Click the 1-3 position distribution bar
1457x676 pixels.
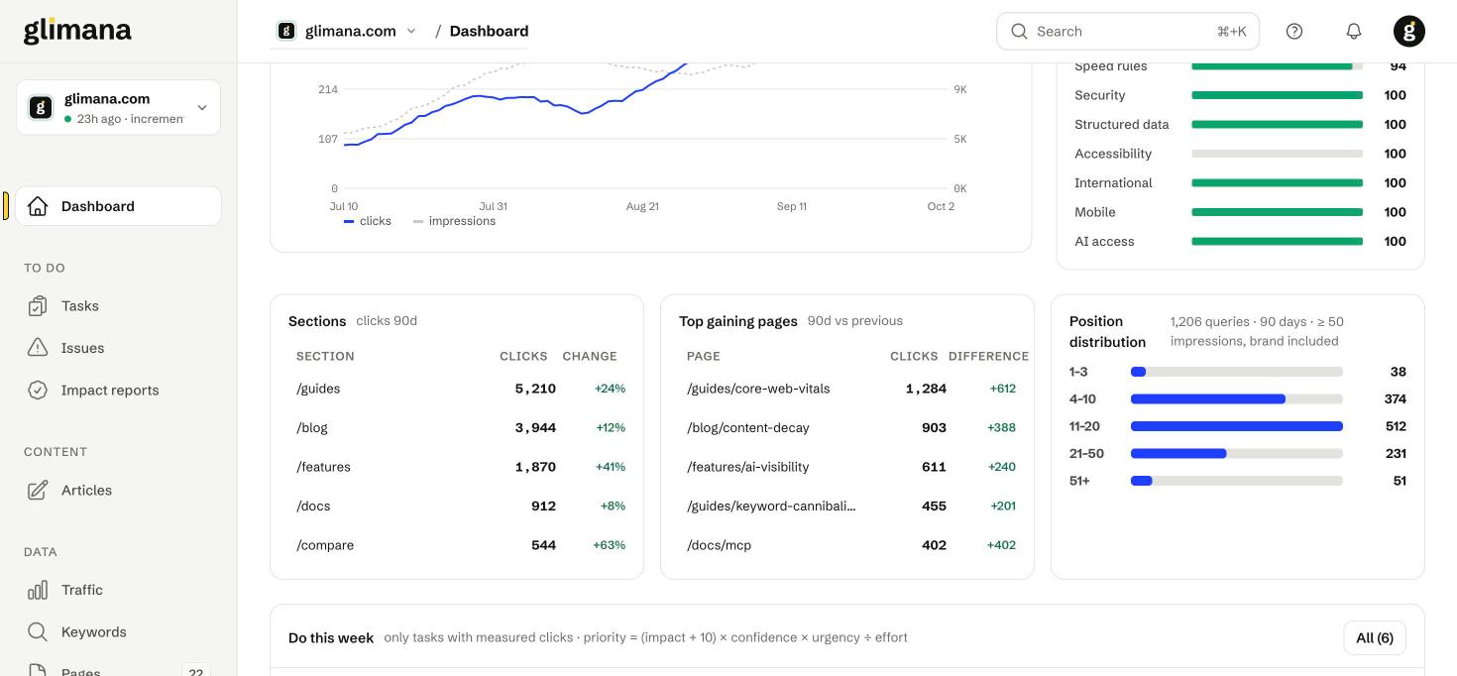pos(1237,372)
